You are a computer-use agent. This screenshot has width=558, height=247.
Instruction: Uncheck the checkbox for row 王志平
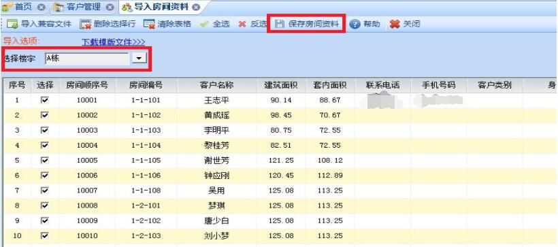[45, 101]
